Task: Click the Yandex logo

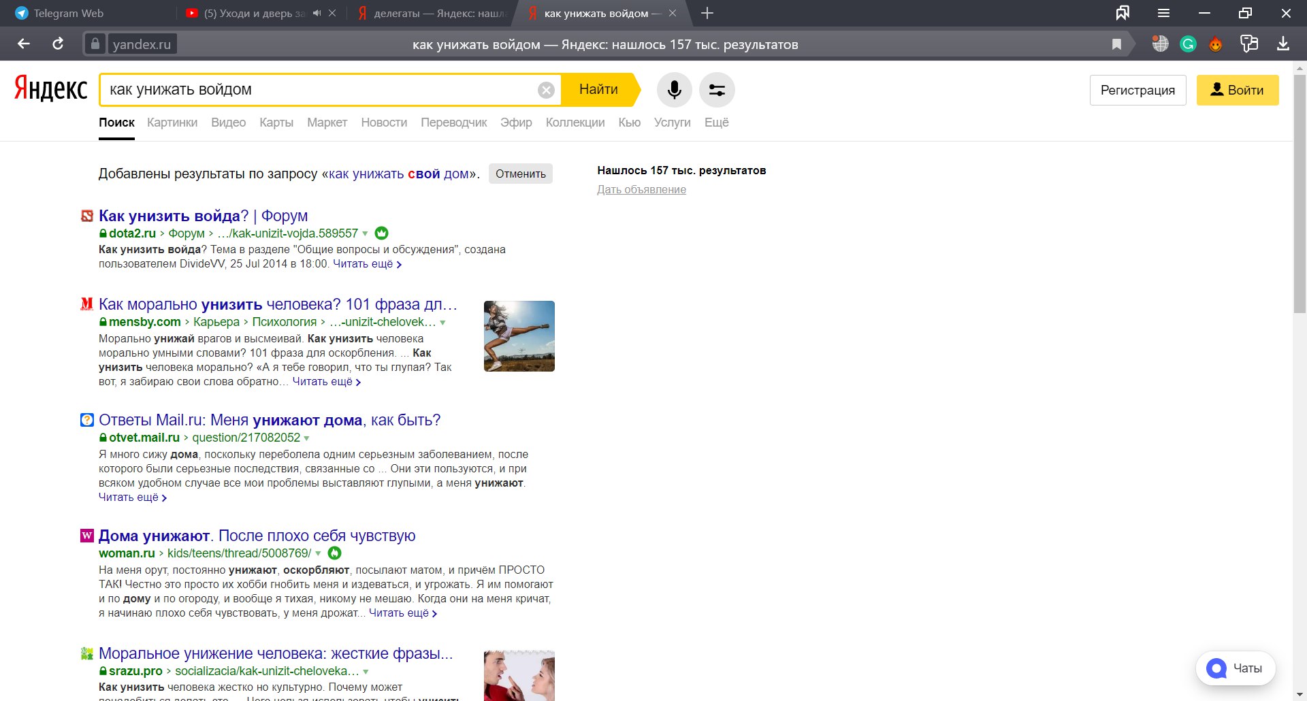Action: coord(51,88)
